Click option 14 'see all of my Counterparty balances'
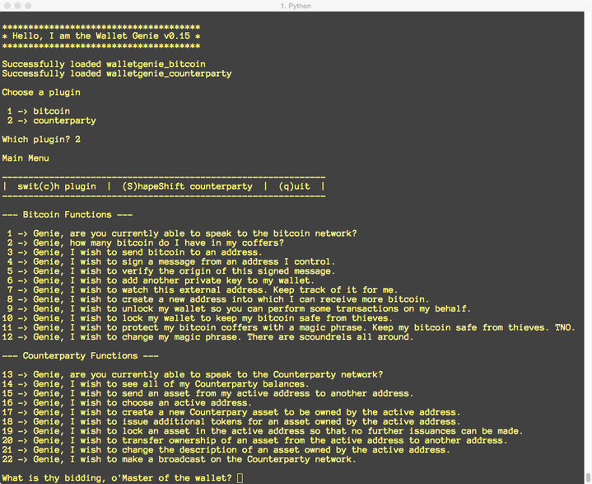 [156, 384]
